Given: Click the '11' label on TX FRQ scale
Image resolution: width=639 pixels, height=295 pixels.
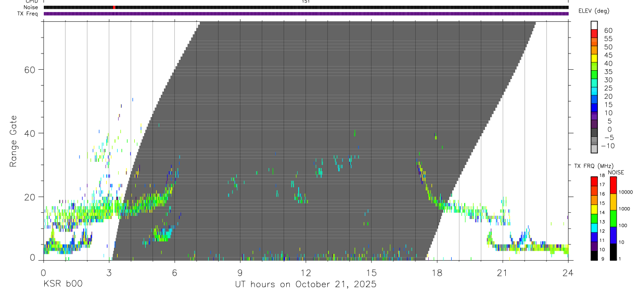Looking at the screenshot, I should pos(602,240).
